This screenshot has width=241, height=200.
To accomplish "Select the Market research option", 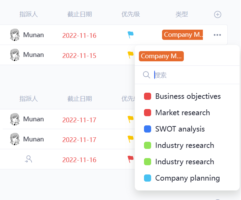I will [182, 113].
